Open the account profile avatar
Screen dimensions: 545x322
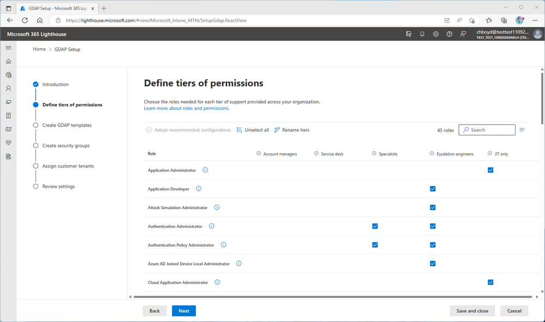coord(537,34)
